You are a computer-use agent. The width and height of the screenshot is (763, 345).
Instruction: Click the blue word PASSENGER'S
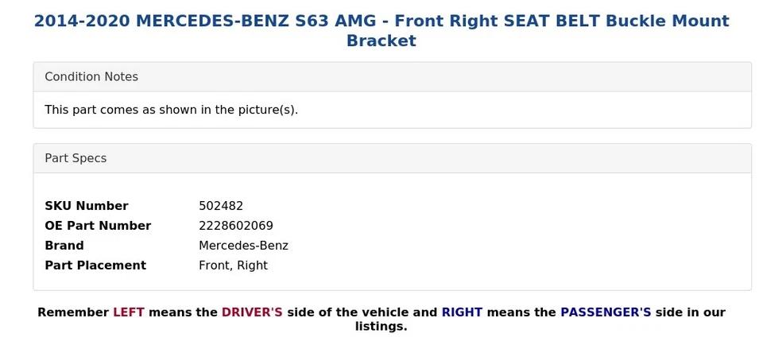click(x=606, y=312)
